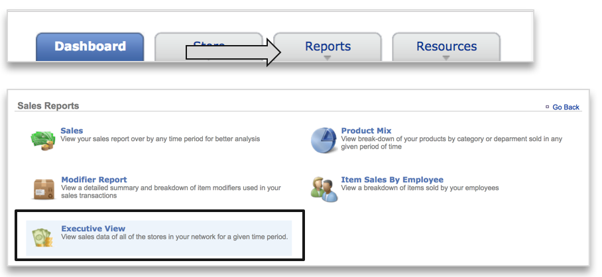The image size is (602, 277).
Task: Expand the Resources dropdown arrow
Action: (x=446, y=58)
